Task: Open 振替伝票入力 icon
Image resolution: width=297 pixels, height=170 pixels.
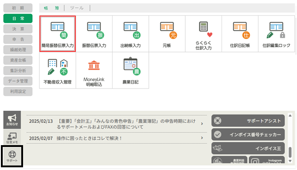Action: (x=94, y=34)
